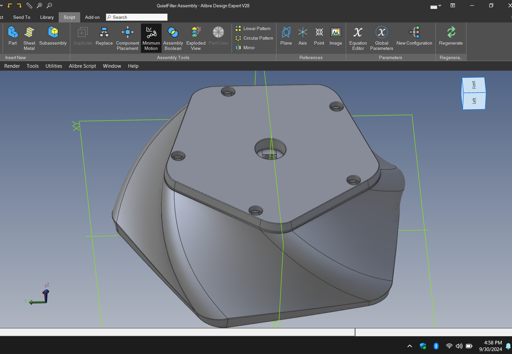Click the yellow redo arrow icon

click(19, 6)
